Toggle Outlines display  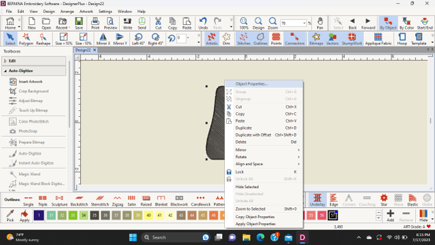260,39
